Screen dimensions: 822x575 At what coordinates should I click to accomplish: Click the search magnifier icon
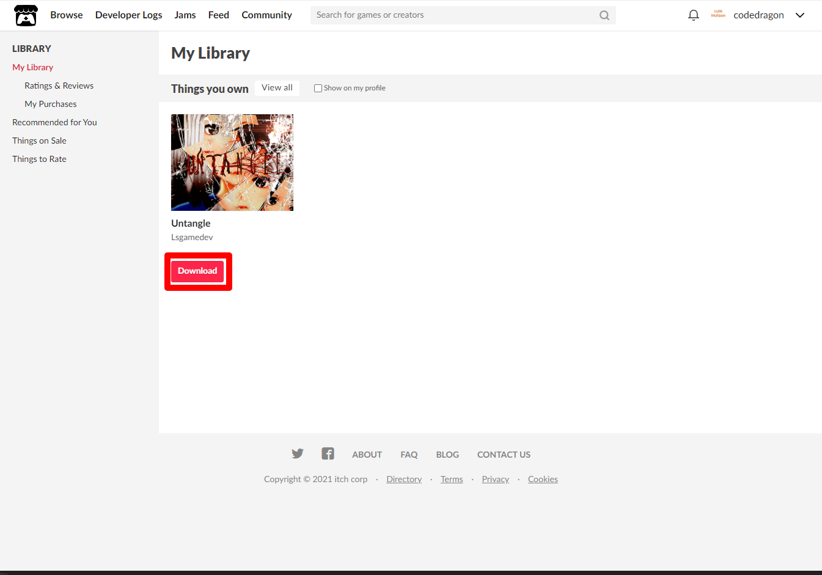point(604,15)
